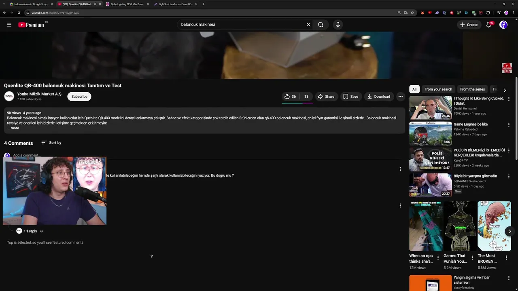
Task: Open the tab search dropdown arrow
Action: point(4,4)
